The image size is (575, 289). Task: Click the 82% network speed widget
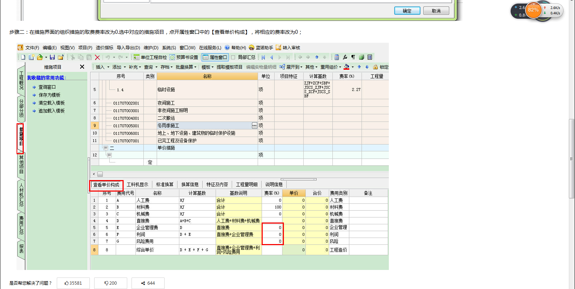click(x=533, y=10)
